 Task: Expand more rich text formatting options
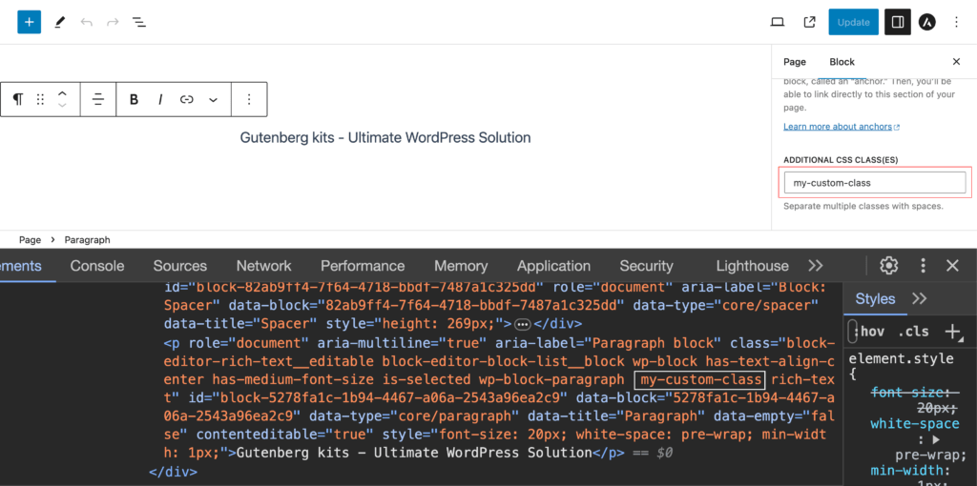coord(213,99)
